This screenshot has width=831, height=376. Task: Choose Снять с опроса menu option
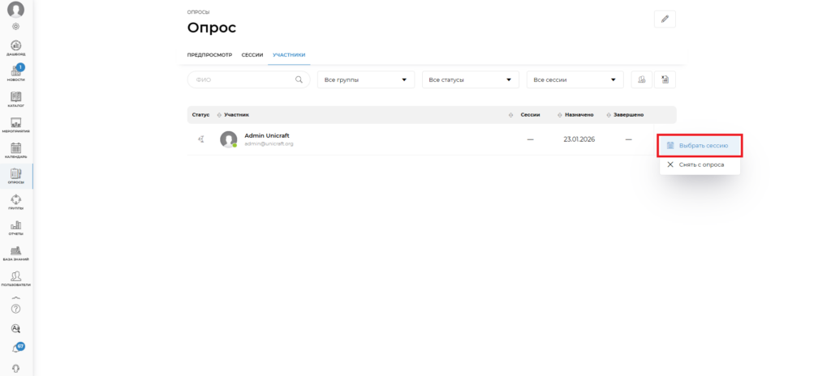[x=700, y=164]
